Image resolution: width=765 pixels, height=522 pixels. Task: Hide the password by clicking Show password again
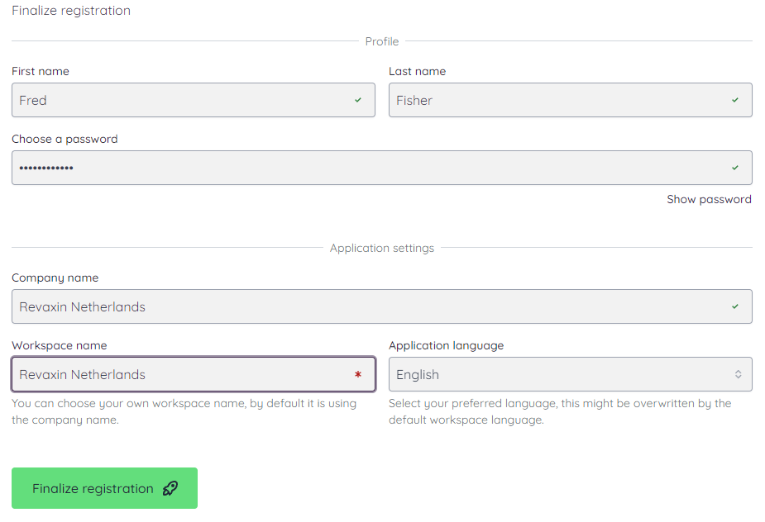click(x=709, y=199)
